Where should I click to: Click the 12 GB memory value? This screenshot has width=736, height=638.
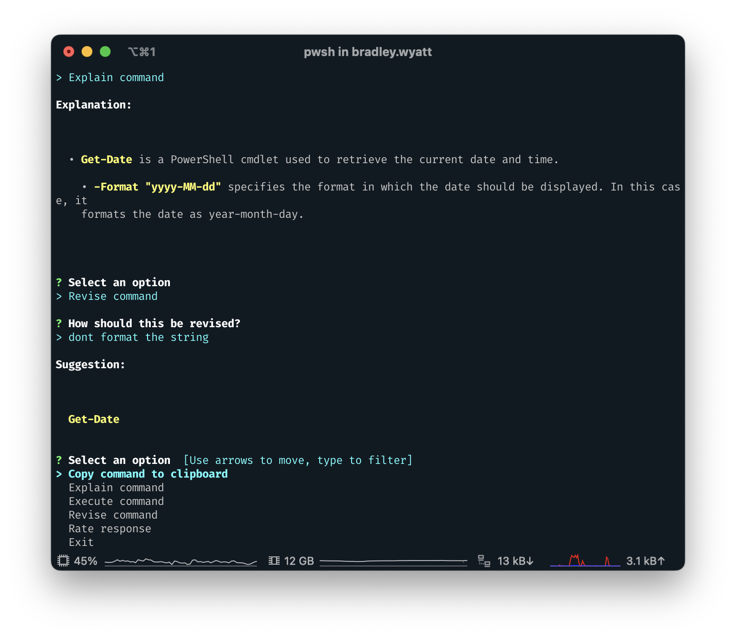pos(299,561)
